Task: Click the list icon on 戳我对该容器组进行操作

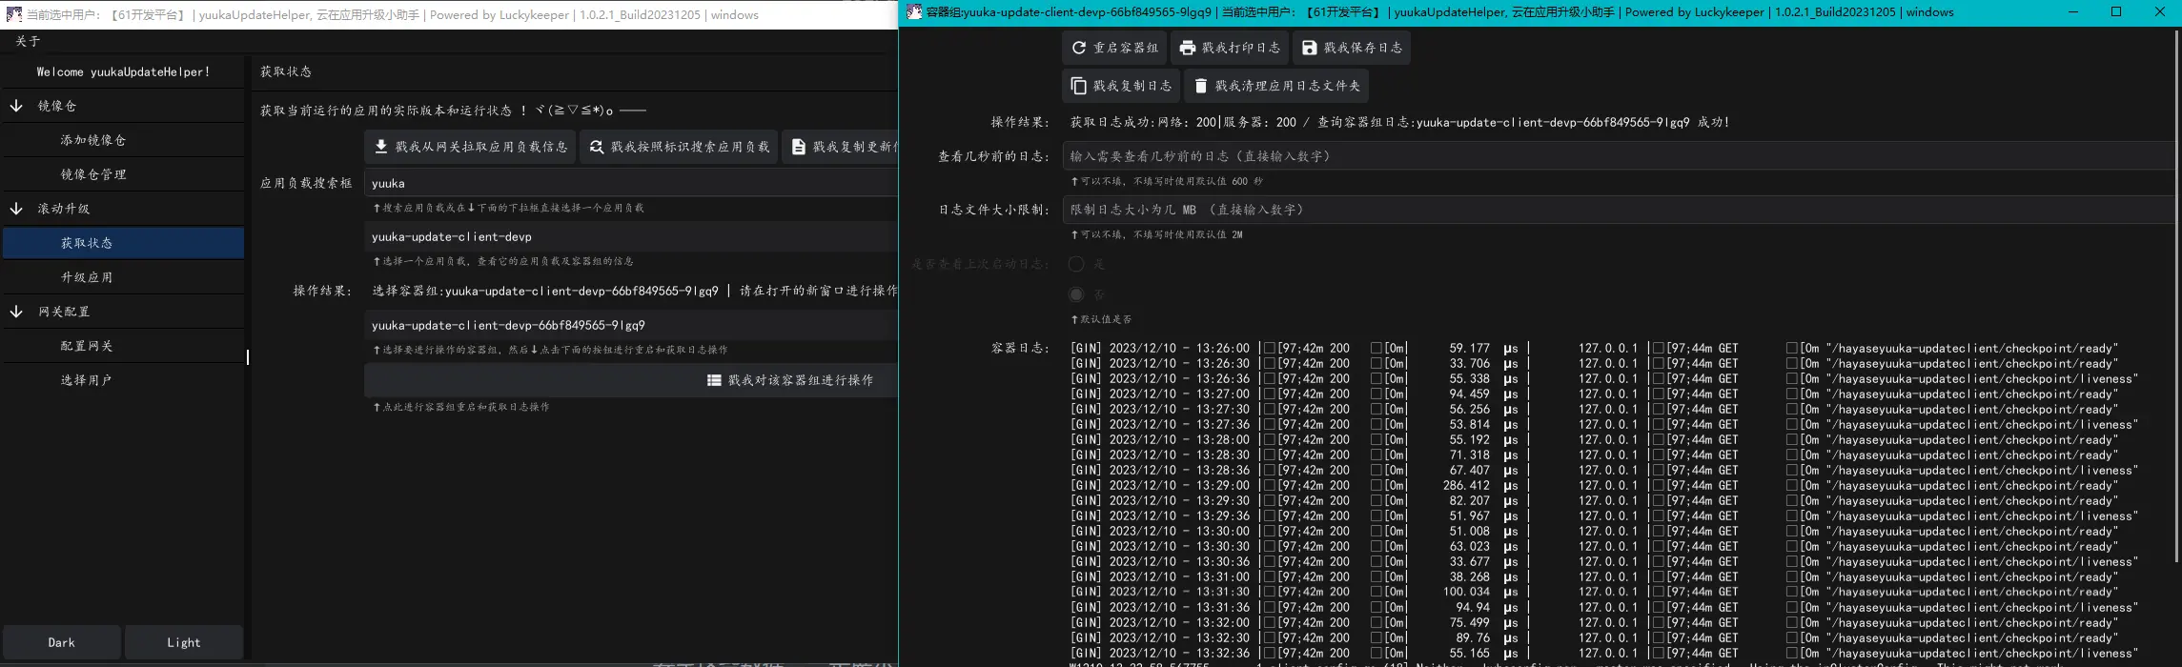Action: [714, 380]
